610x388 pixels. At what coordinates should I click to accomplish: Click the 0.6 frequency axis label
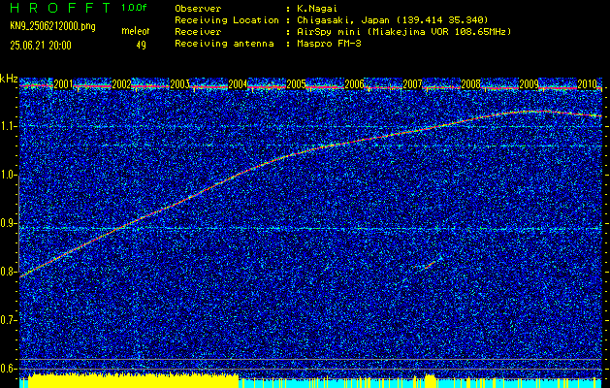9,369
